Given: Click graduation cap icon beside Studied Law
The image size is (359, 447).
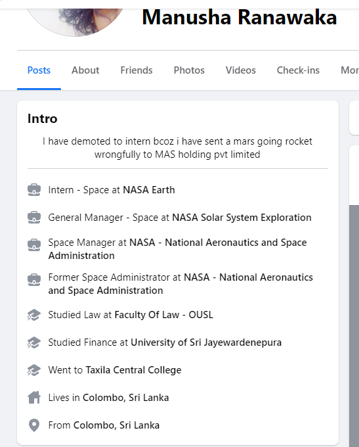Looking at the screenshot, I should (34, 315).
